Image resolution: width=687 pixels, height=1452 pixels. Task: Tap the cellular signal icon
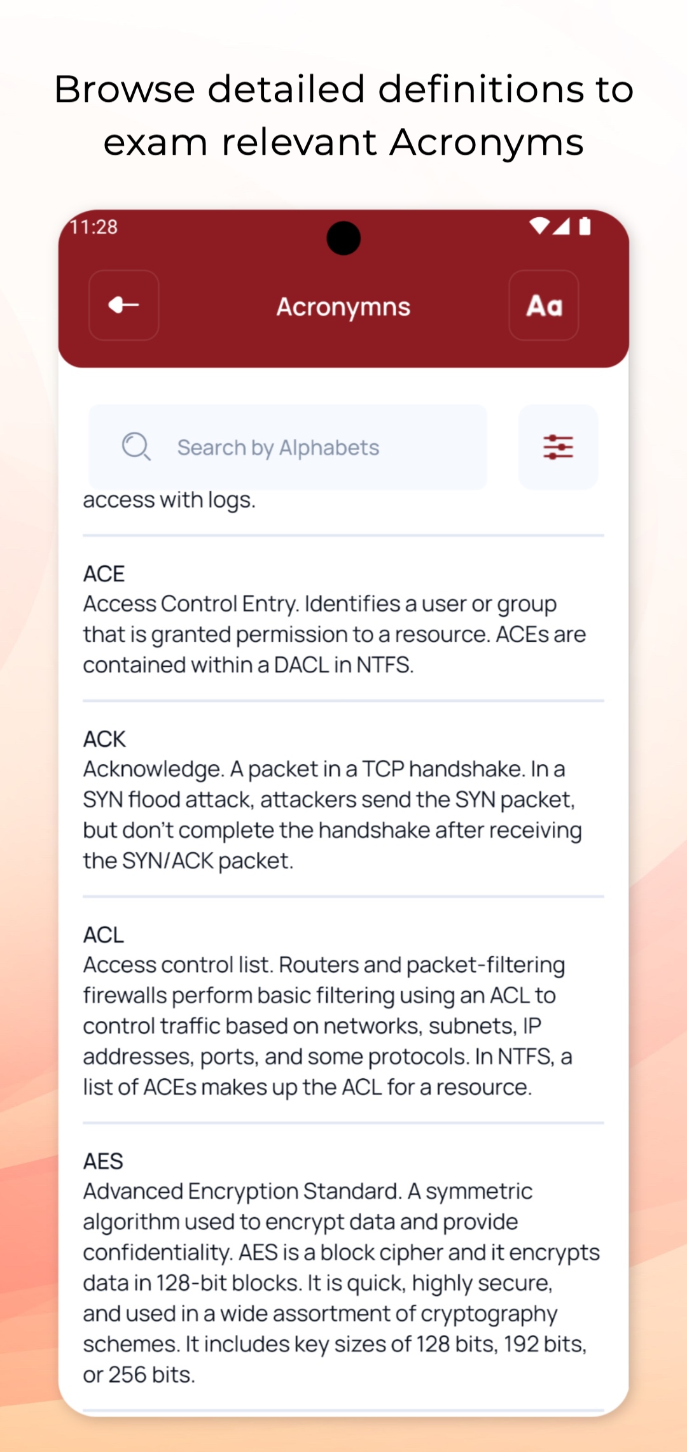click(561, 226)
